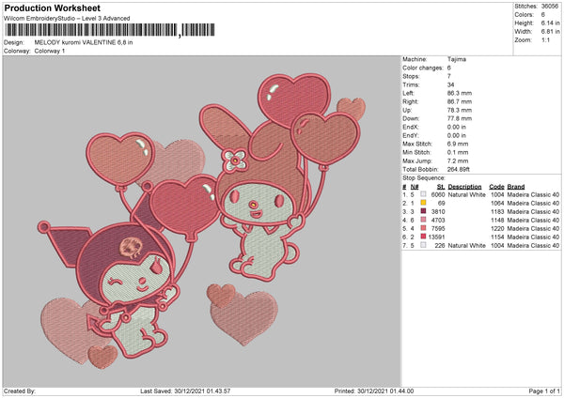Click the 'Description' column header
This screenshot has height=398, width=564.
tap(464, 187)
